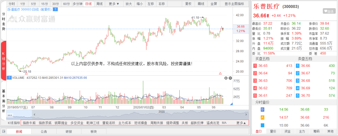Open the help icon beside 前复权 label
The image size is (338, 136).
55,9
